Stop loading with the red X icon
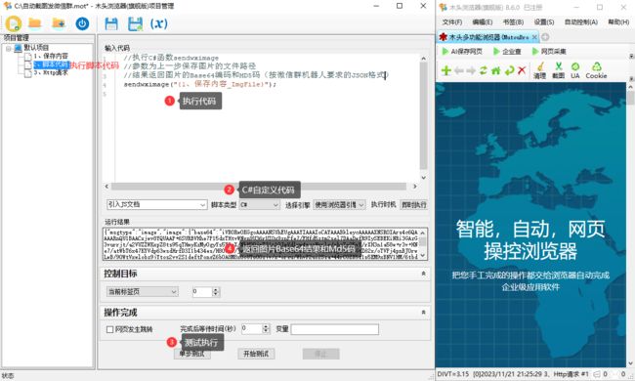 coord(522,70)
